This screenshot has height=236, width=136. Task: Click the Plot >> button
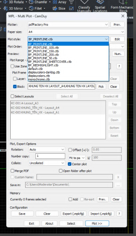(97, 224)
